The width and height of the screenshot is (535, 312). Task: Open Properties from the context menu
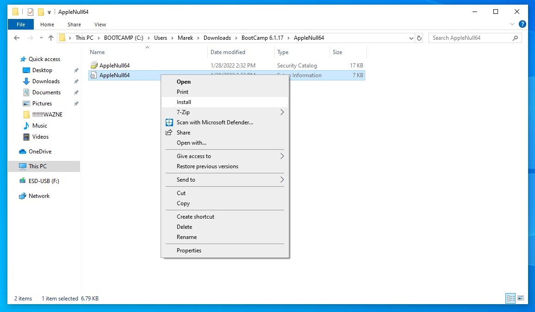click(x=225, y=251)
